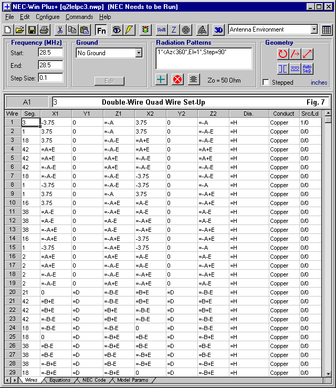Click the SWR plot toolbar icon
Screen dimensions: 336x388
click(161, 30)
